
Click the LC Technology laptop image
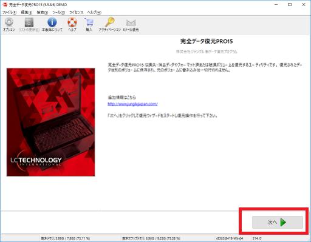click(51, 122)
